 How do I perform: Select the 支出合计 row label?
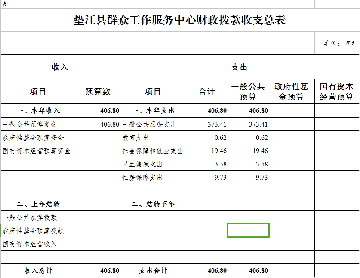[153, 271]
